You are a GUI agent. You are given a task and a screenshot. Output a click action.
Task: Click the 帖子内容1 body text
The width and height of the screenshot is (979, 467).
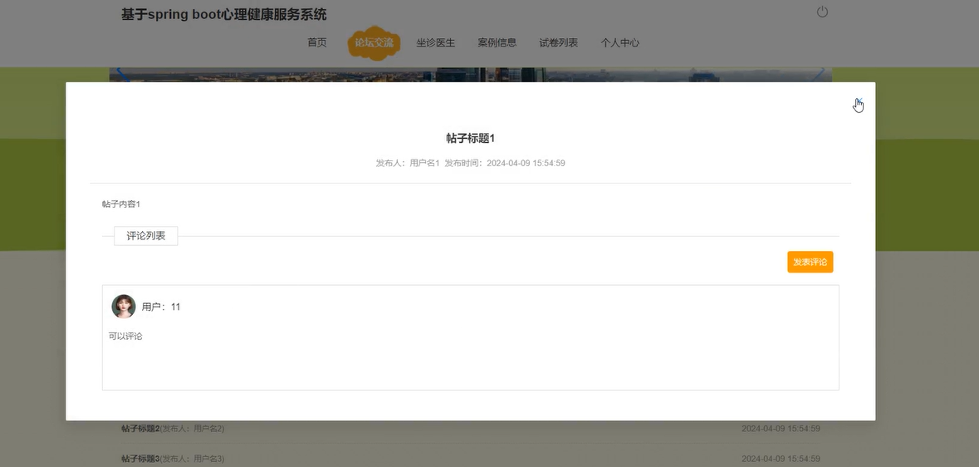click(121, 204)
